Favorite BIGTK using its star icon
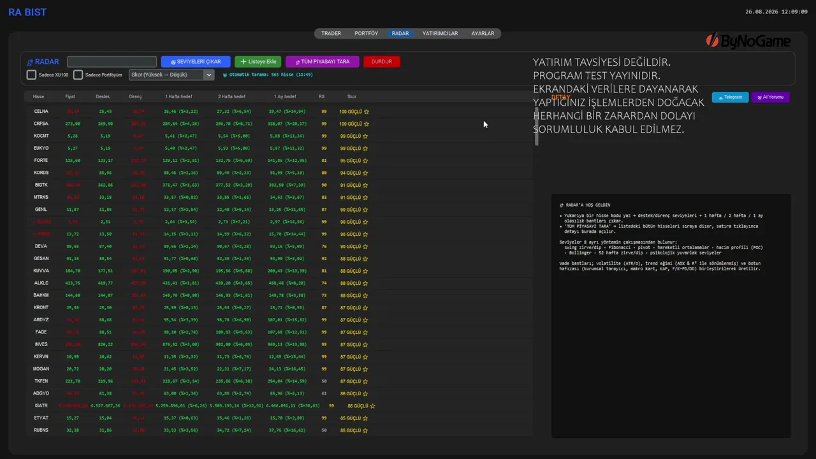Image resolution: width=816 pixels, height=459 pixels. 367,185
